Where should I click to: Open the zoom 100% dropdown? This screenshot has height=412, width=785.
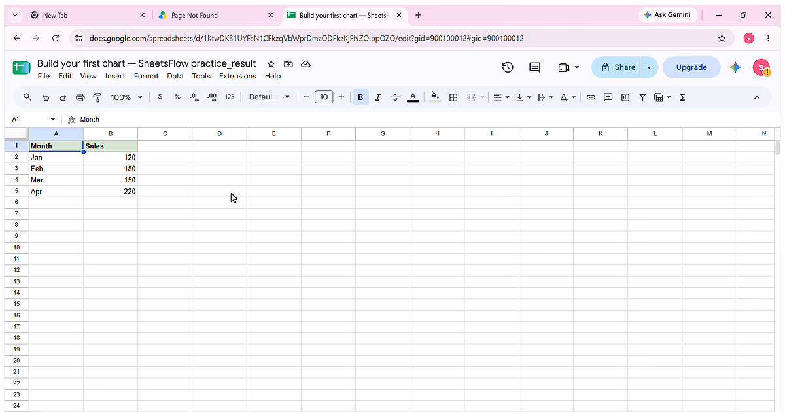click(126, 97)
